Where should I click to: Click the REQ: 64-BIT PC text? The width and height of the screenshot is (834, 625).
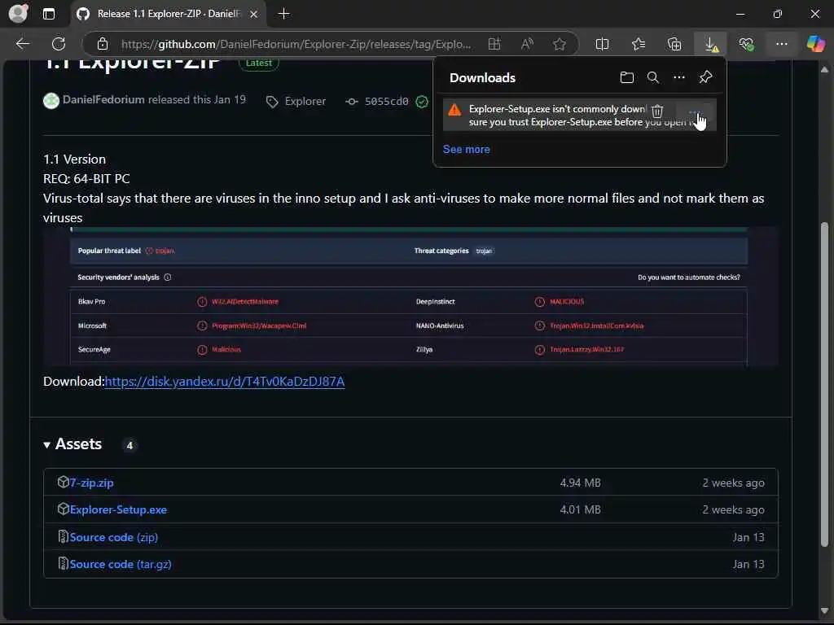[86, 178]
